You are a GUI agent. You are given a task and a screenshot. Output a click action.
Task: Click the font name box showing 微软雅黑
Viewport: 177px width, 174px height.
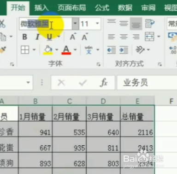pyautogui.click(x=46, y=24)
